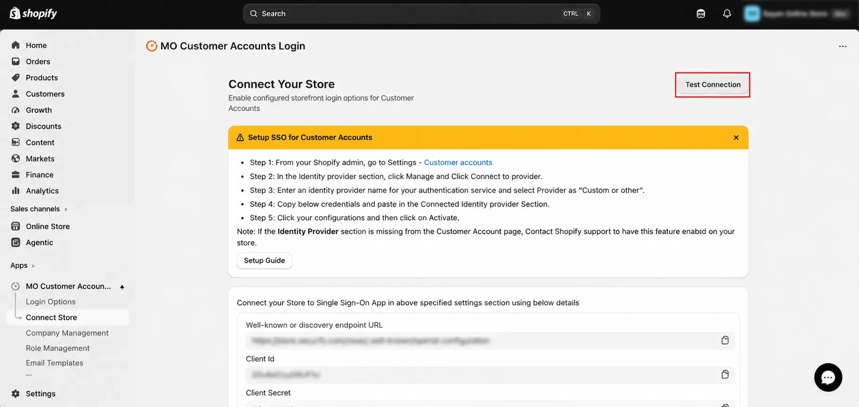The width and height of the screenshot is (859, 407).
Task: Open Email Templates subpage
Action: [x=54, y=363]
